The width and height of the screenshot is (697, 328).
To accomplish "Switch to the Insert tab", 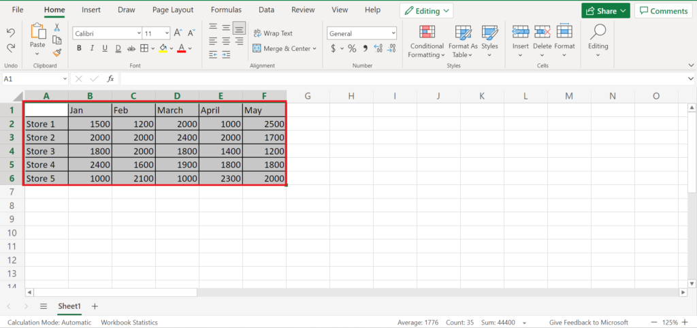I will click(x=91, y=10).
